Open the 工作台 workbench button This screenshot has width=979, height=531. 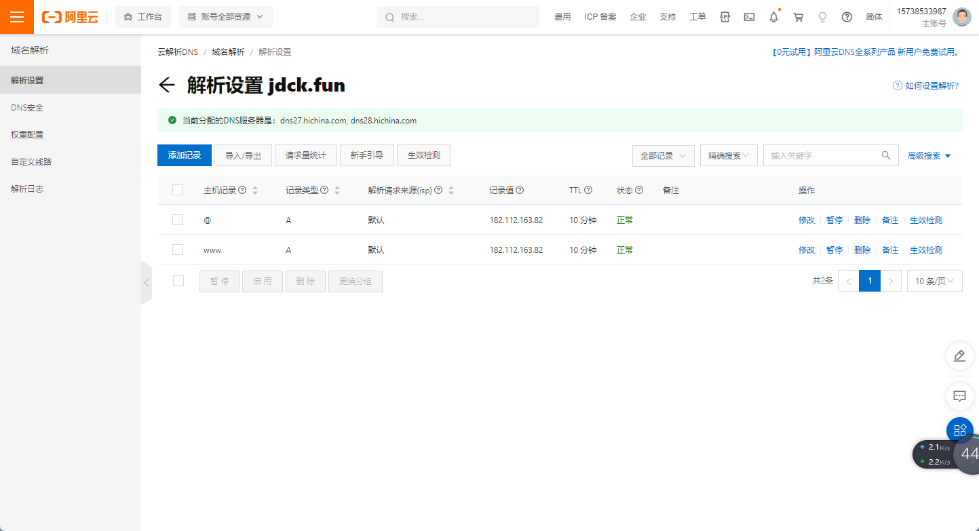click(143, 17)
